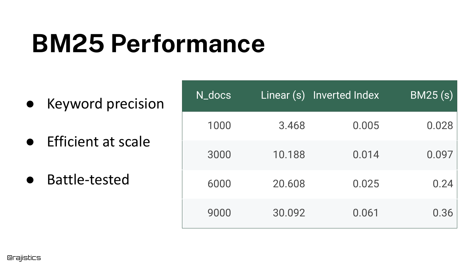Select the 0.097 BM25 cell

point(440,155)
